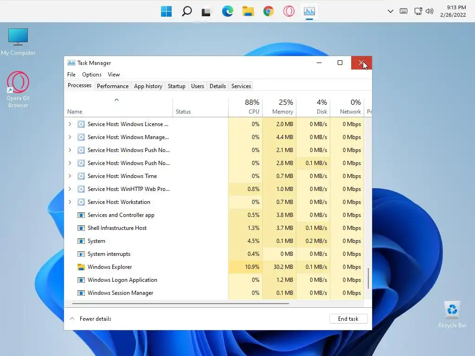Launch Opera GX from the taskbar
The height and width of the screenshot is (356, 475).
pos(289,12)
